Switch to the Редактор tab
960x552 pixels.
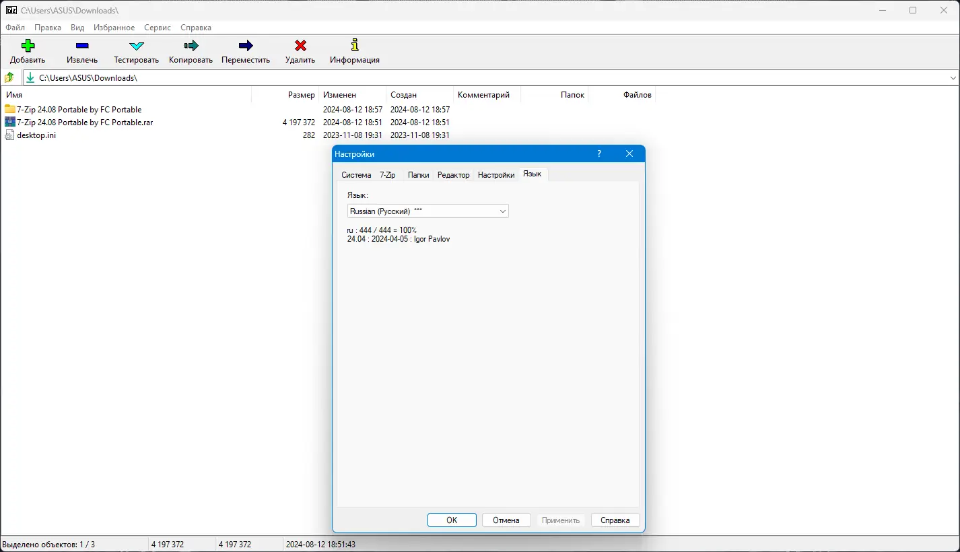(454, 175)
